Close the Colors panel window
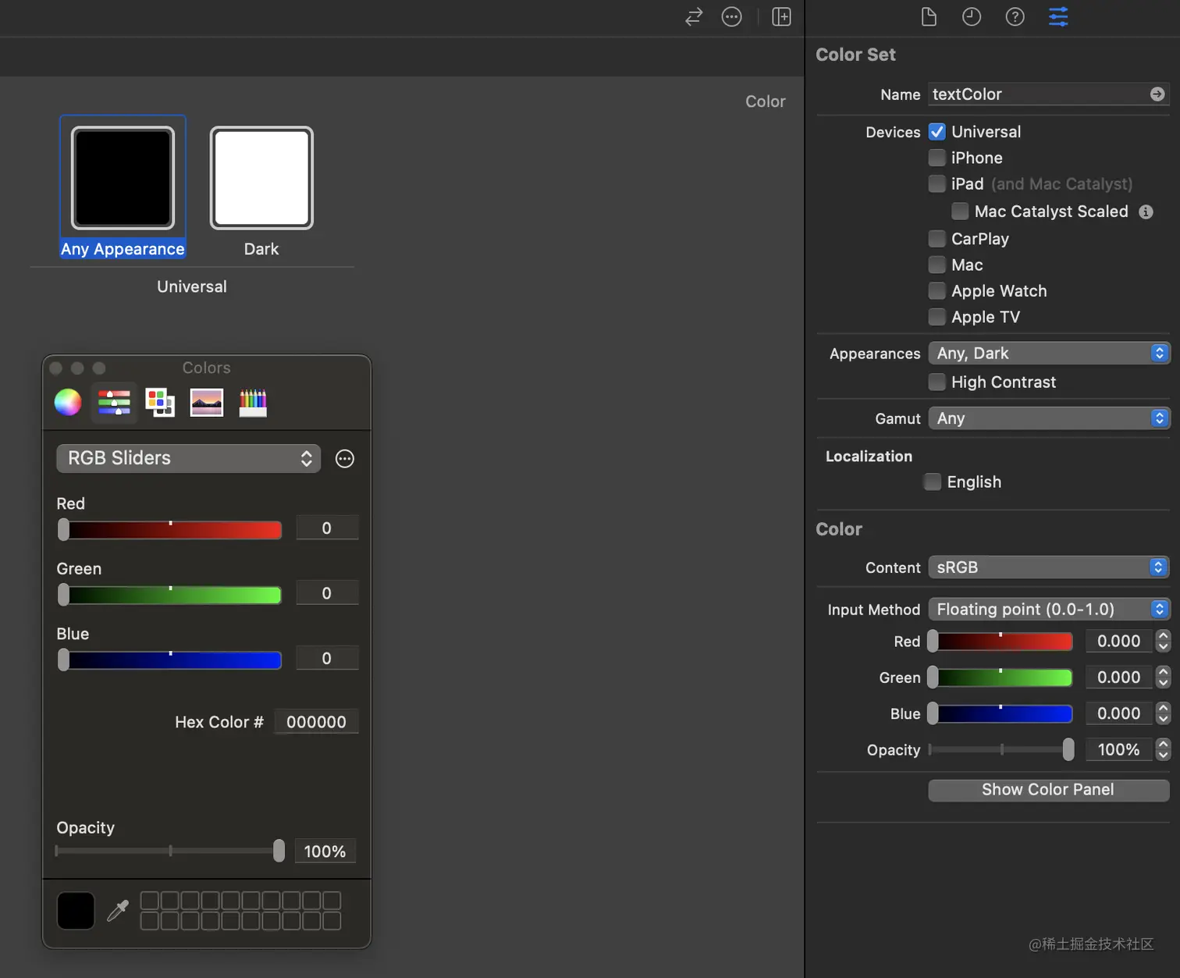This screenshot has height=978, width=1180. [x=56, y=368]
